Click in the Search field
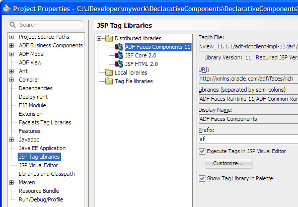 46,25
